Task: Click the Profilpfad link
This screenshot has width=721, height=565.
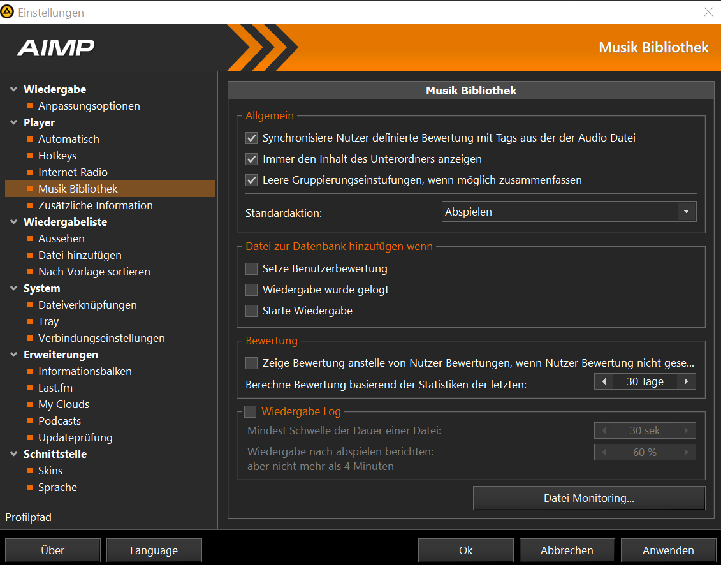Action: pyautogui.click(x=29, y=517)
